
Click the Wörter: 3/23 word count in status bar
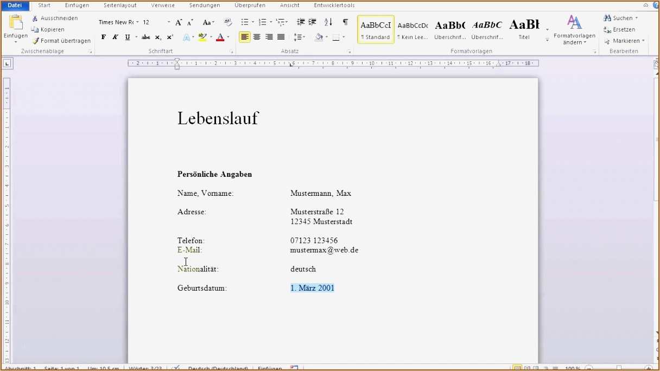point(145,368)
